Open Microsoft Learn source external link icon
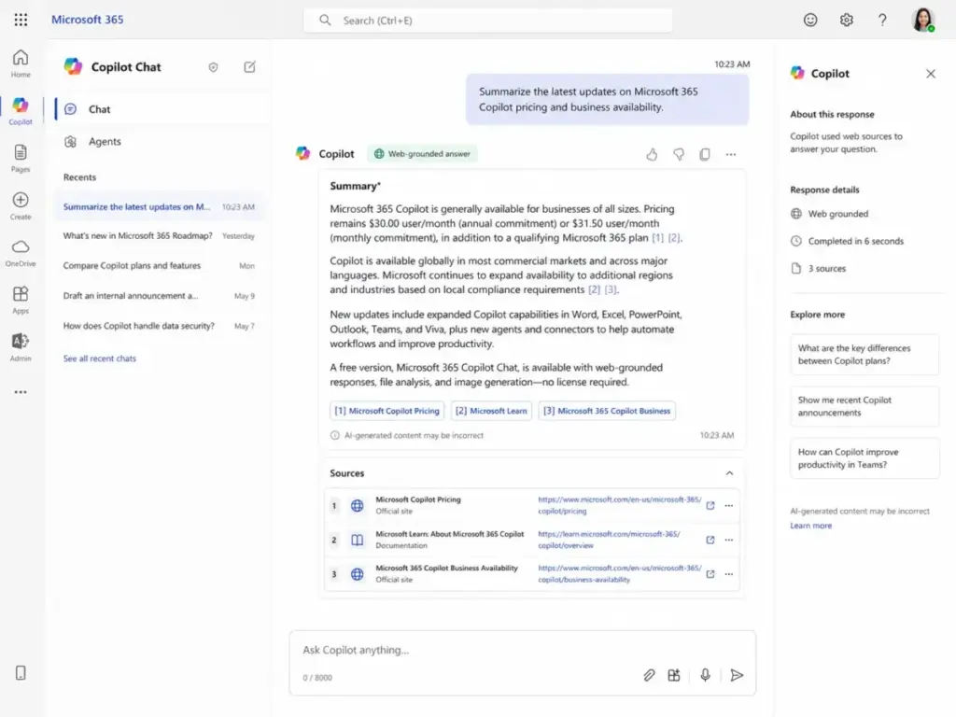 (710, 540)
